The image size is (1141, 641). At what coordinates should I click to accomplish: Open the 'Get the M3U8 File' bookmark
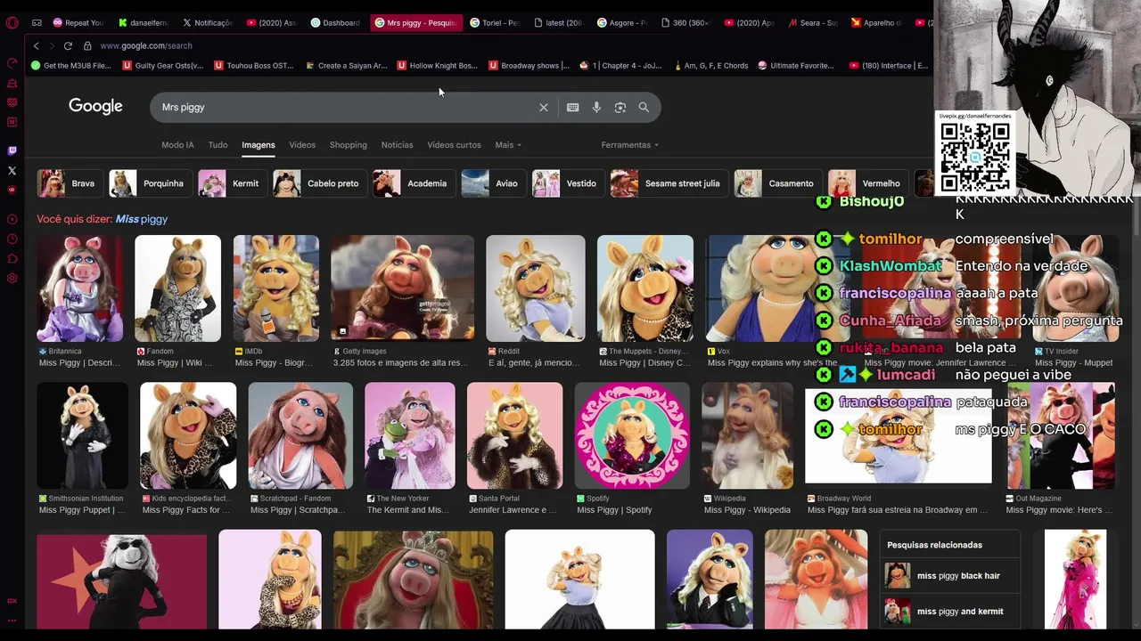coord(70,65)
